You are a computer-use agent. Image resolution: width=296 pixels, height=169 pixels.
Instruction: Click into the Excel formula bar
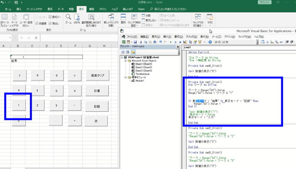[x=79, y=38]
